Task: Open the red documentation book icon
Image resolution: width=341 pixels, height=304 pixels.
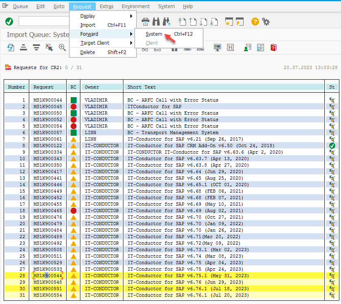Action: pos(273,47)
